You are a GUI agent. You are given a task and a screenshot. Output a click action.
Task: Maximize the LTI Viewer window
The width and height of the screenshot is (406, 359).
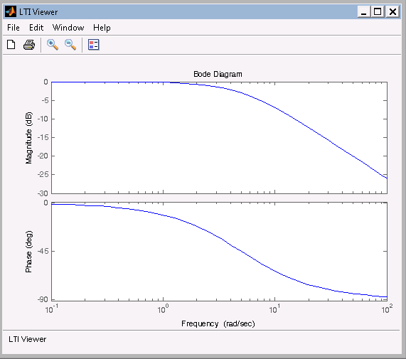[378, 11]
